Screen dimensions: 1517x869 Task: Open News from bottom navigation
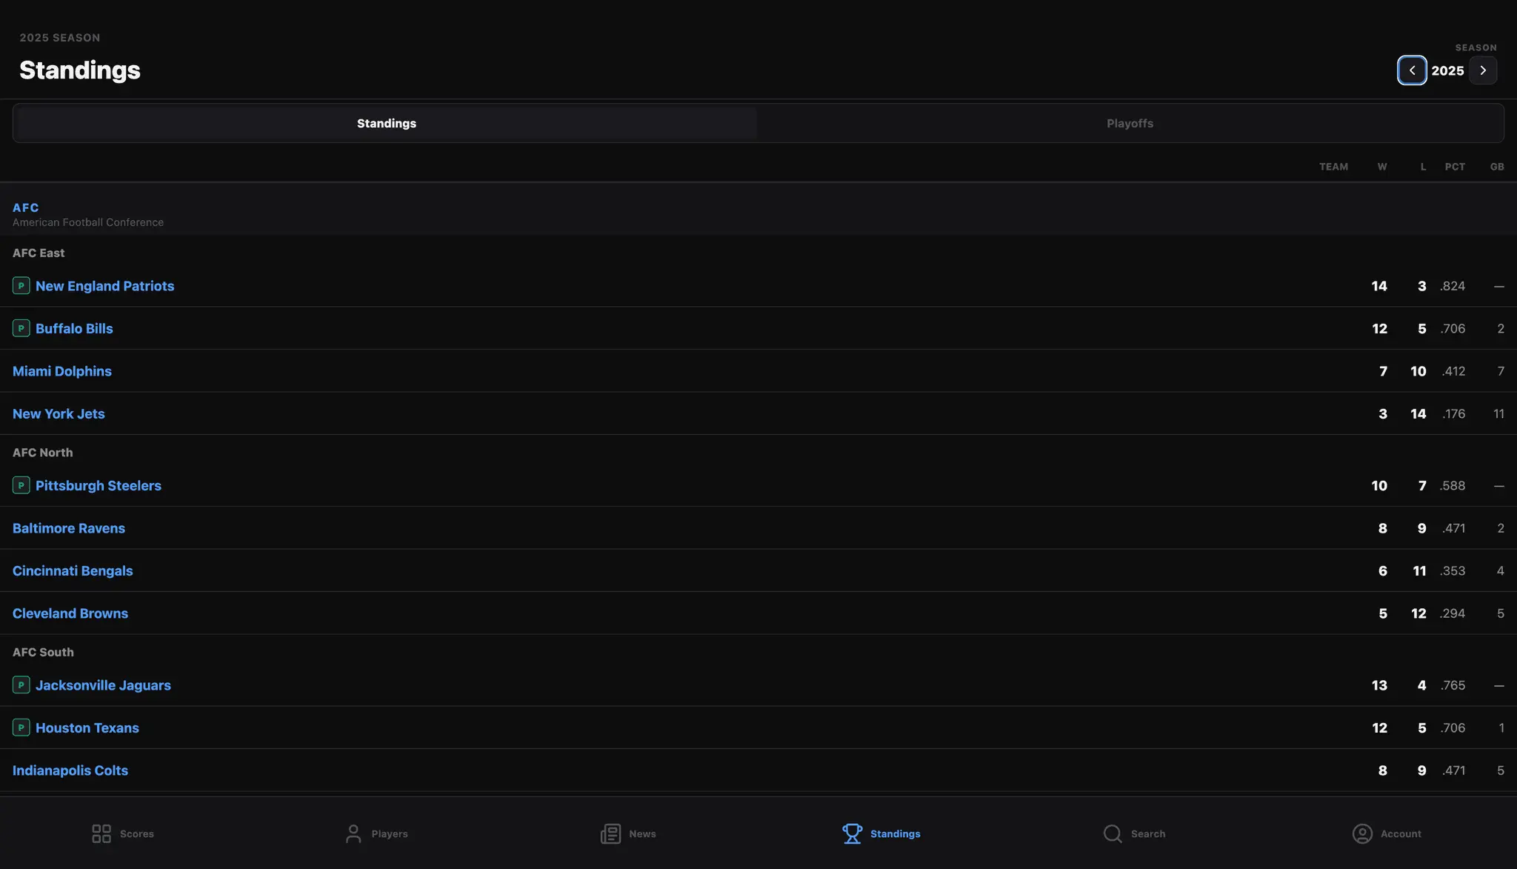point(628,833)
